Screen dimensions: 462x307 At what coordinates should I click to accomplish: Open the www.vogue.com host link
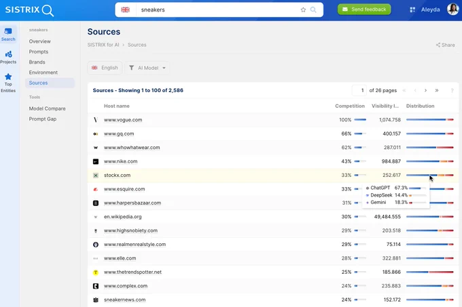click(123, 120)
